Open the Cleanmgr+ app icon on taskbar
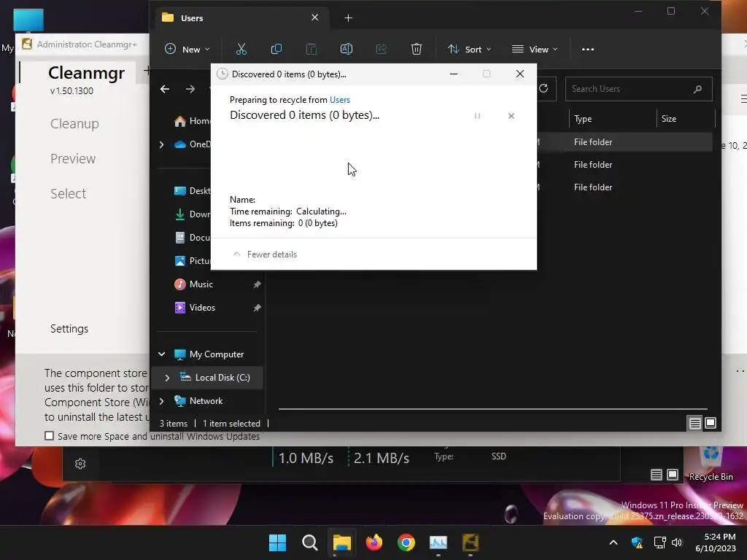This screenshot has width=747, height=560. click(x=471, y=542)
